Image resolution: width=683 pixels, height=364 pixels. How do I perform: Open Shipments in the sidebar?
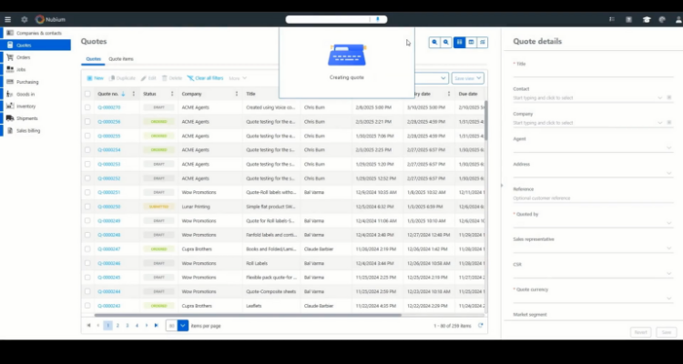pyautogui.click(x=26, y=118)
